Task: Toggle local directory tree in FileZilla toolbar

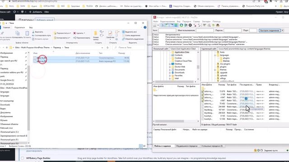Action: click(x=168, y=25)
